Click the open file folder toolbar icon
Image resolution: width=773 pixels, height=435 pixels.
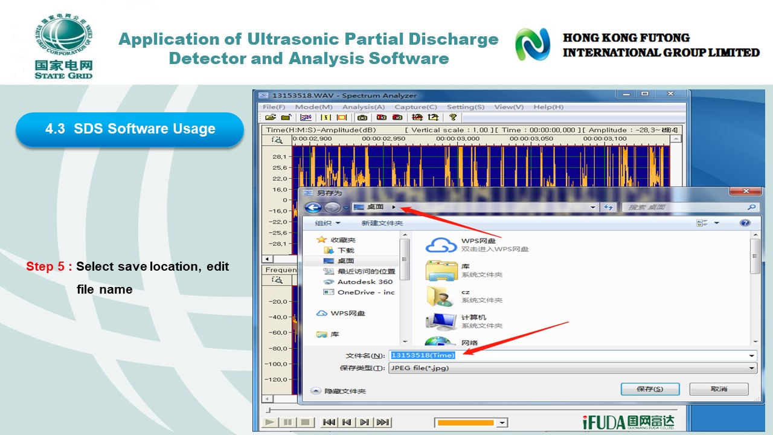click(x=271, y=117)
